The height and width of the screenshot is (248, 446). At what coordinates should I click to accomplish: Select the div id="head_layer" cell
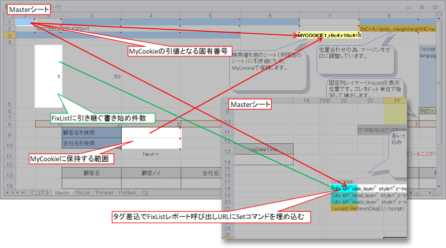coord(344,195)
